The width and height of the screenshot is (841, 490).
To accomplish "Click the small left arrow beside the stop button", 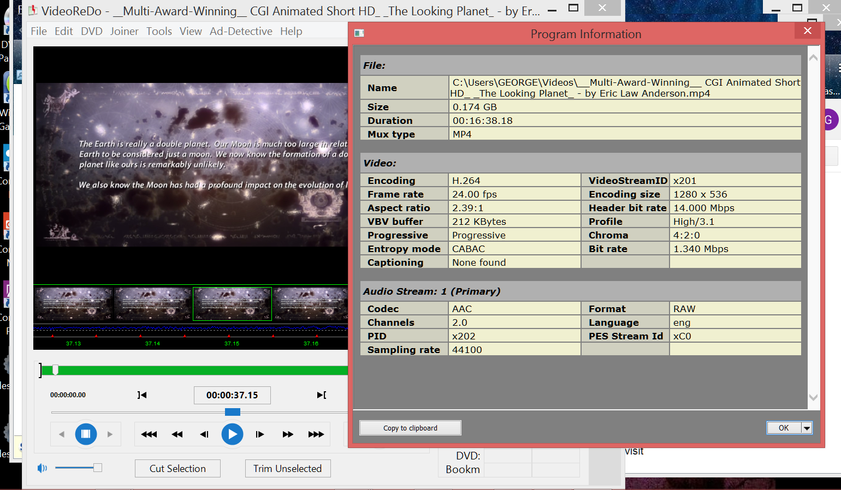I will [62, 434].
